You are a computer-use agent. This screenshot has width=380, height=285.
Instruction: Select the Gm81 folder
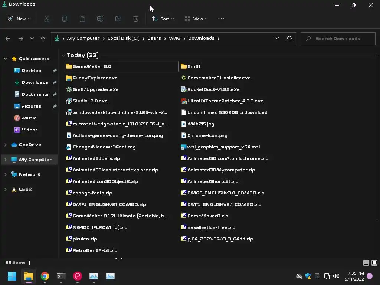pos(190,66)
